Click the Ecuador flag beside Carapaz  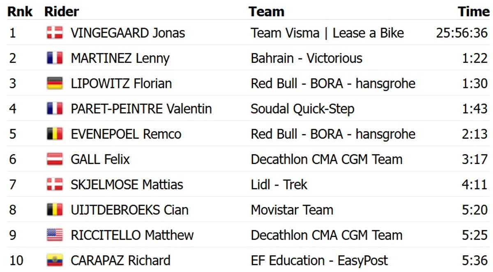click(55, 260)
